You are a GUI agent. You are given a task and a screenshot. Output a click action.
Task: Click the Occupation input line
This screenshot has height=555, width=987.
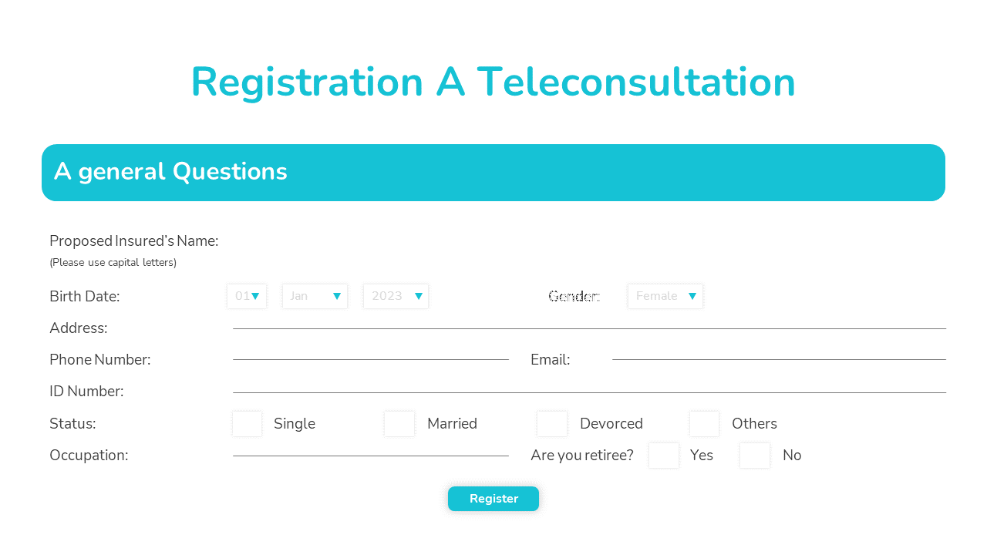pos(371,456)
